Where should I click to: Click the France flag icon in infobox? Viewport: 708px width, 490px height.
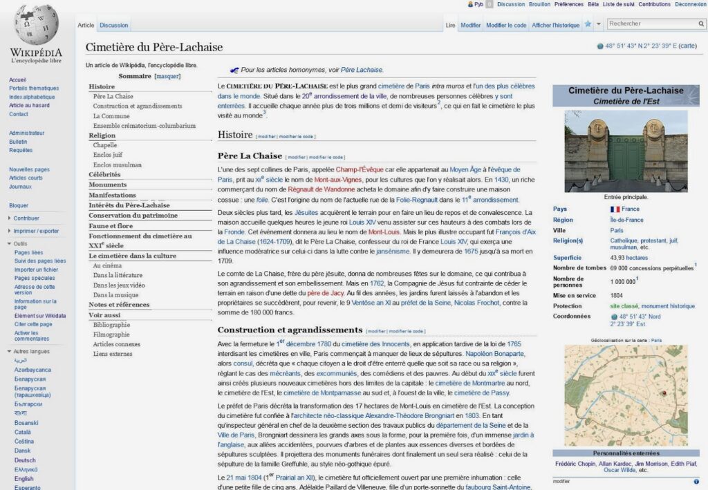click(615, 209)
